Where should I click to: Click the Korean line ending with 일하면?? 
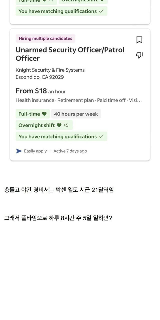click(x=58, y=218)
